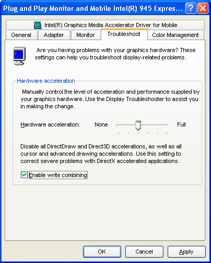Click the Hardware acceleration slider thumb
The width and height of the screenshot is (211, 263).
pyautogui.click(x=138, y=126)
